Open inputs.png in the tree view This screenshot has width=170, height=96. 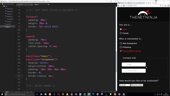[10, 11]
